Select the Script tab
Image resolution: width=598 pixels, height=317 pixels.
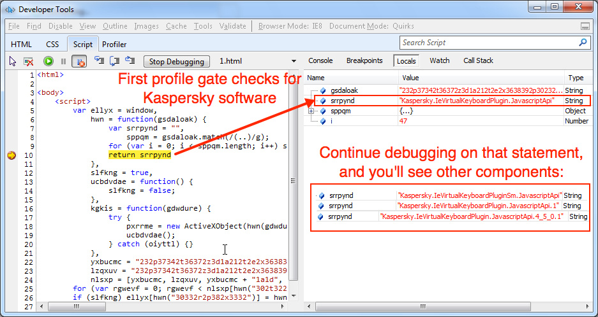pos(83,44)
